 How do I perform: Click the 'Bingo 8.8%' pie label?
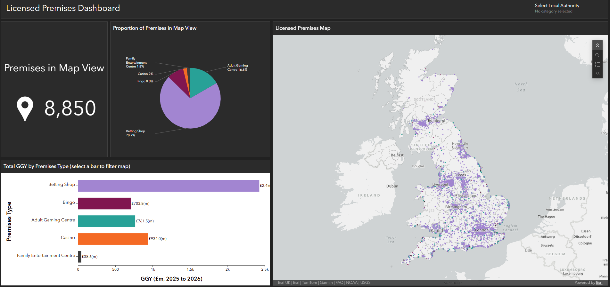point(145,81)
